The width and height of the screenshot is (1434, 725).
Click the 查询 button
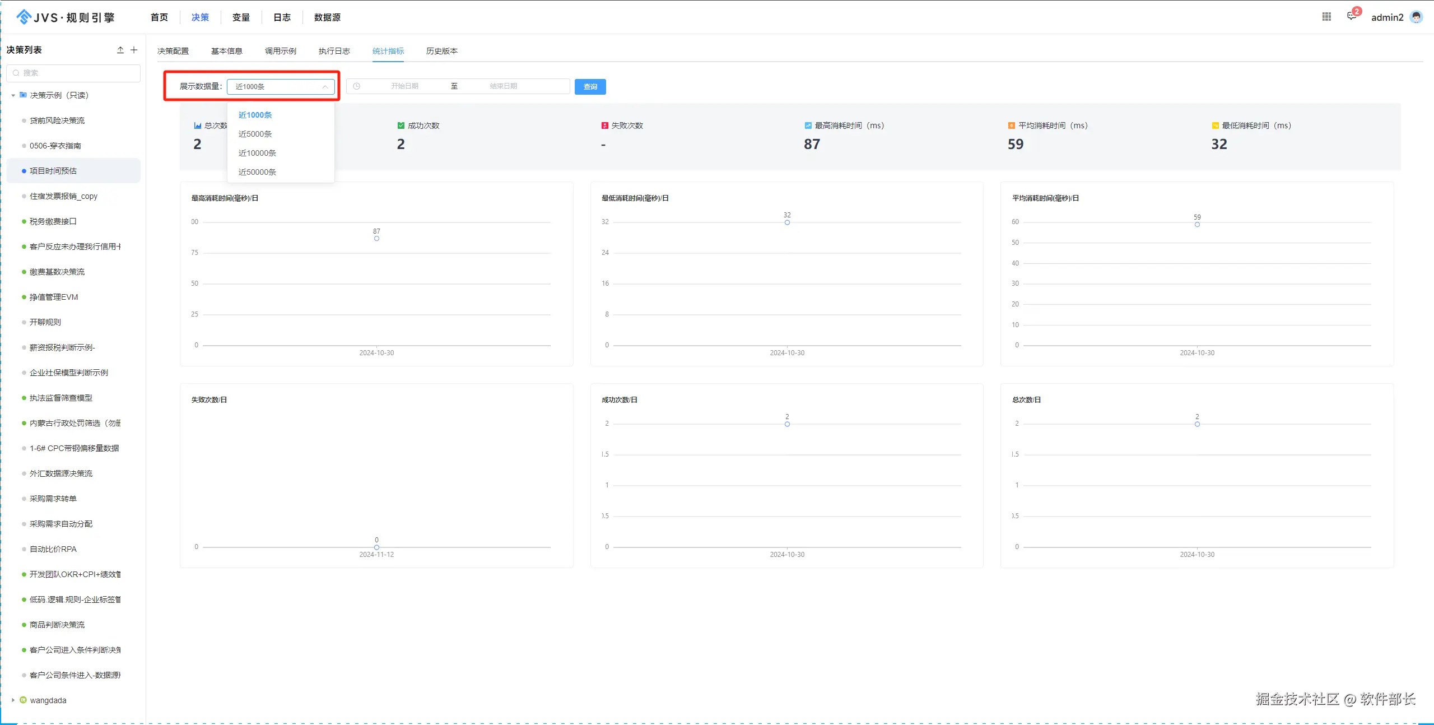point(590,87)
